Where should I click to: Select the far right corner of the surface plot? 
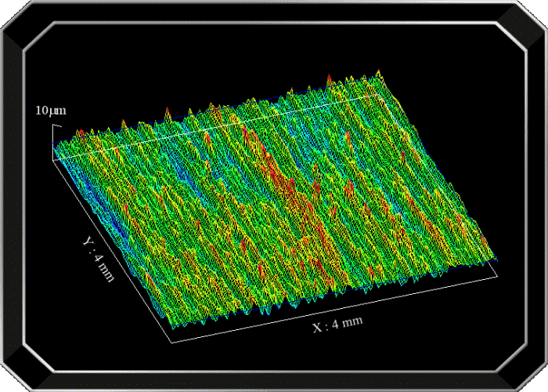(495, 260)
